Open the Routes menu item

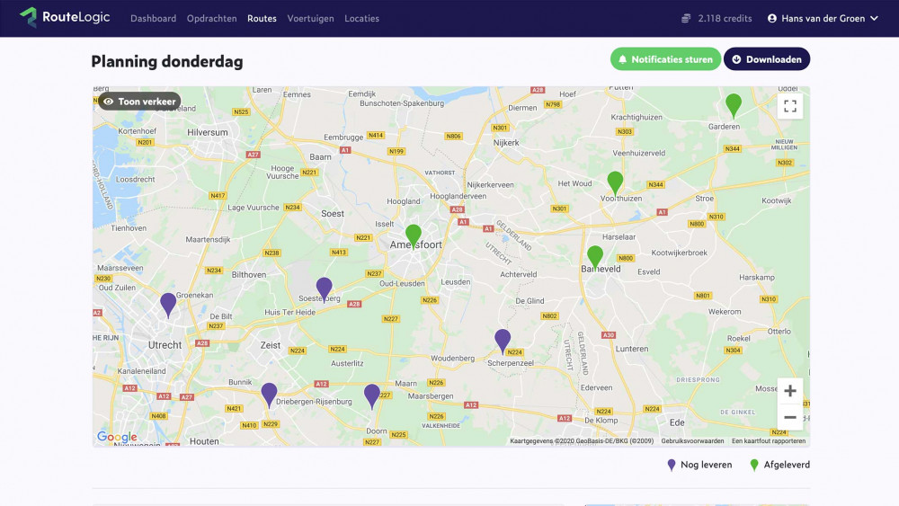(x=262, y=18)
